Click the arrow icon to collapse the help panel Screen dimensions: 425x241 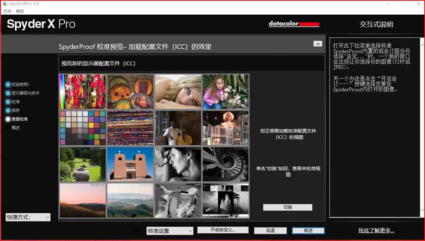318,43
